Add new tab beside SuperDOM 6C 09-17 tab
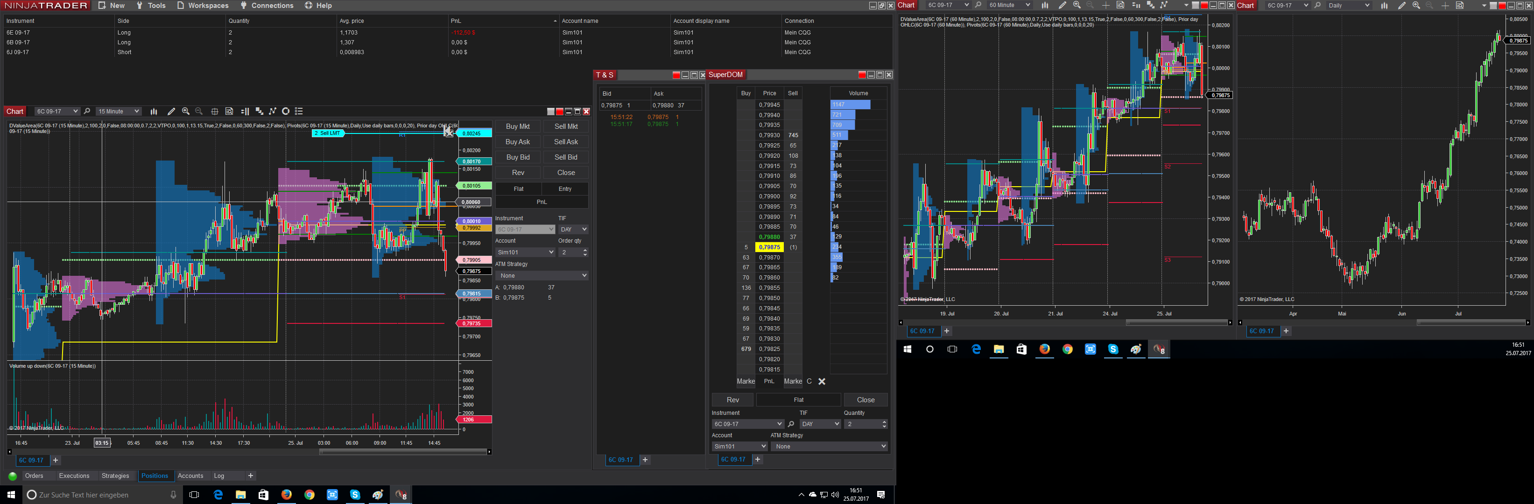Viewport: 1534px width, 504px height. [x=758, y=459]
